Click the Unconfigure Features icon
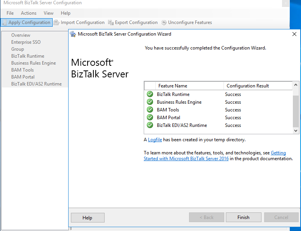Viewport: 301px width, 231px height. click(x=164, y=22)
